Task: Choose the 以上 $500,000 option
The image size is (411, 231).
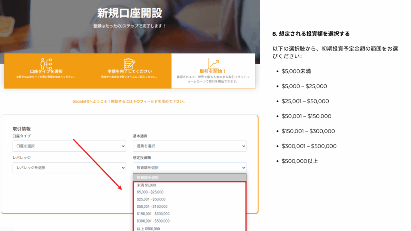Action: (x=148, y=229)
